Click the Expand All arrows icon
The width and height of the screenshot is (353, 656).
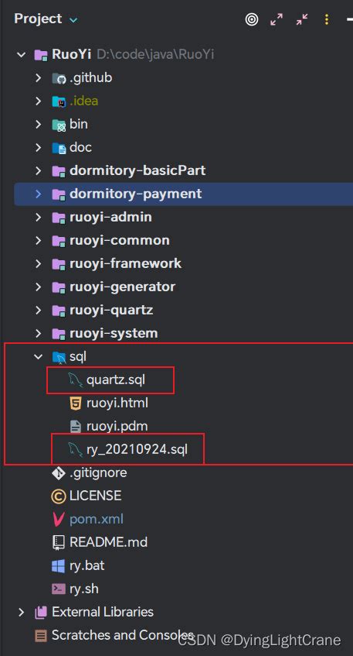(277, 19)
